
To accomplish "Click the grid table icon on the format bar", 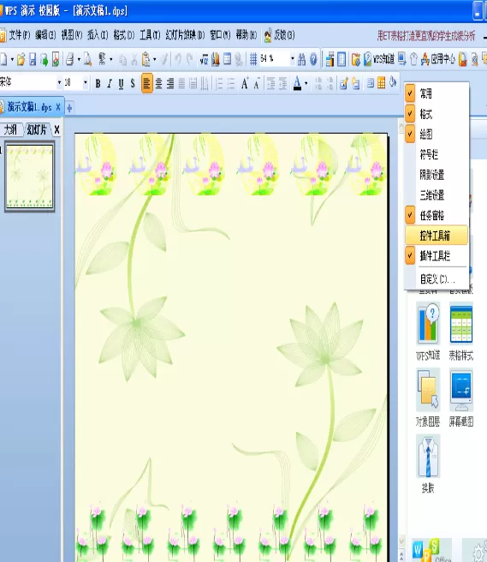I will (382, 83).
